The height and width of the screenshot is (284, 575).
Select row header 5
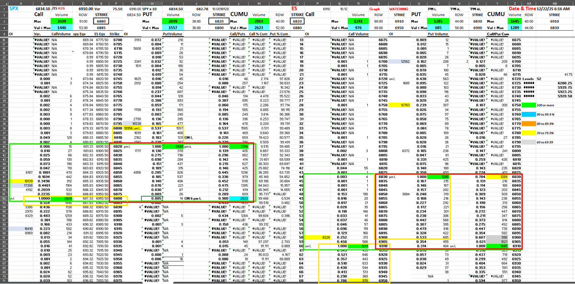pyautogui.click(x=4, y=34)
